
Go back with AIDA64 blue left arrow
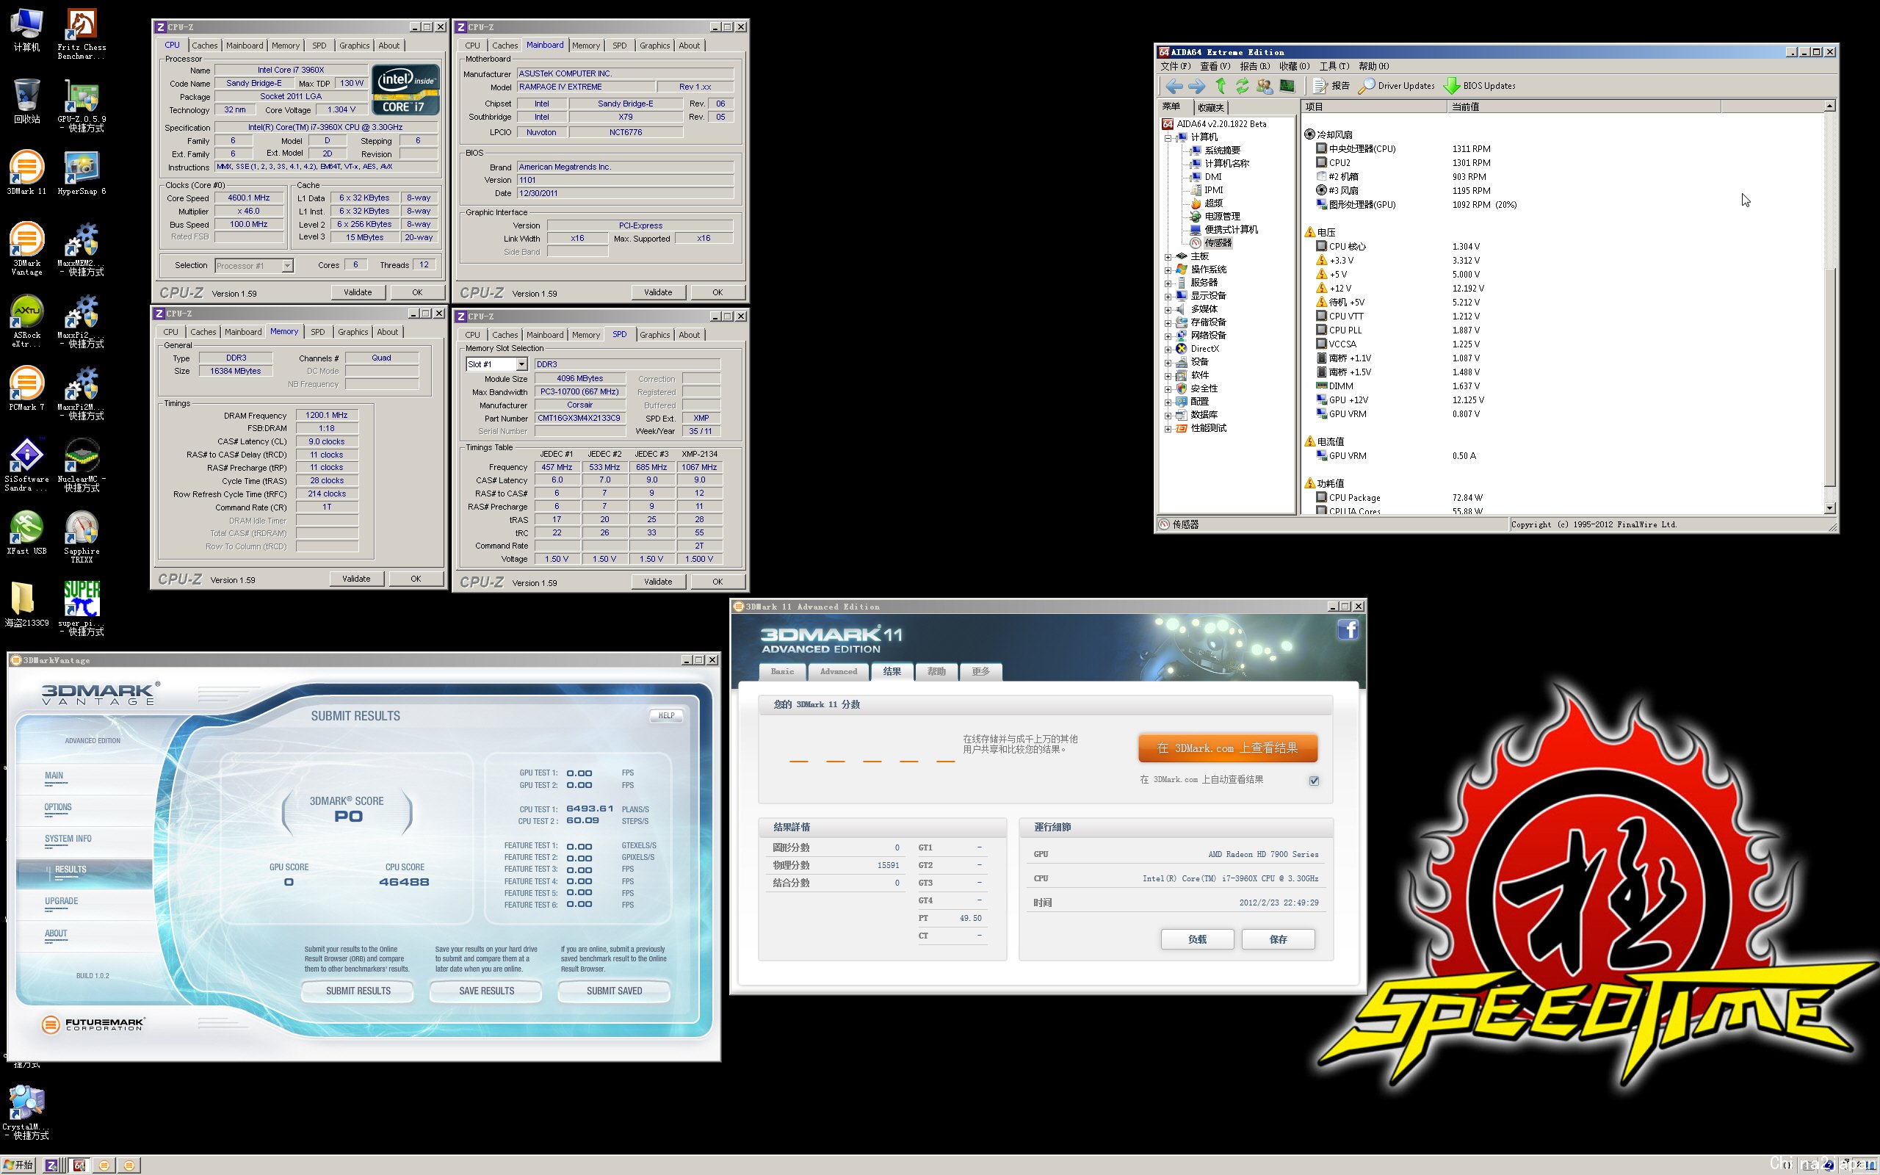(x=1174, y=86)
